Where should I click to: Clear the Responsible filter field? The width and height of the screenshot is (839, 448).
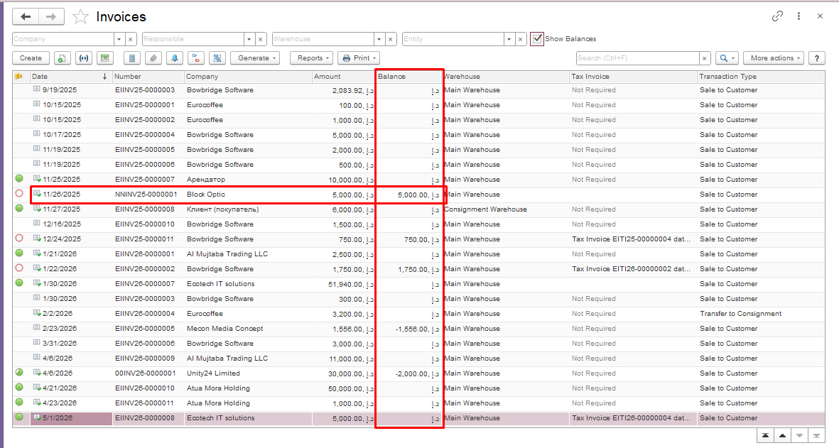[x=261, y=39]
